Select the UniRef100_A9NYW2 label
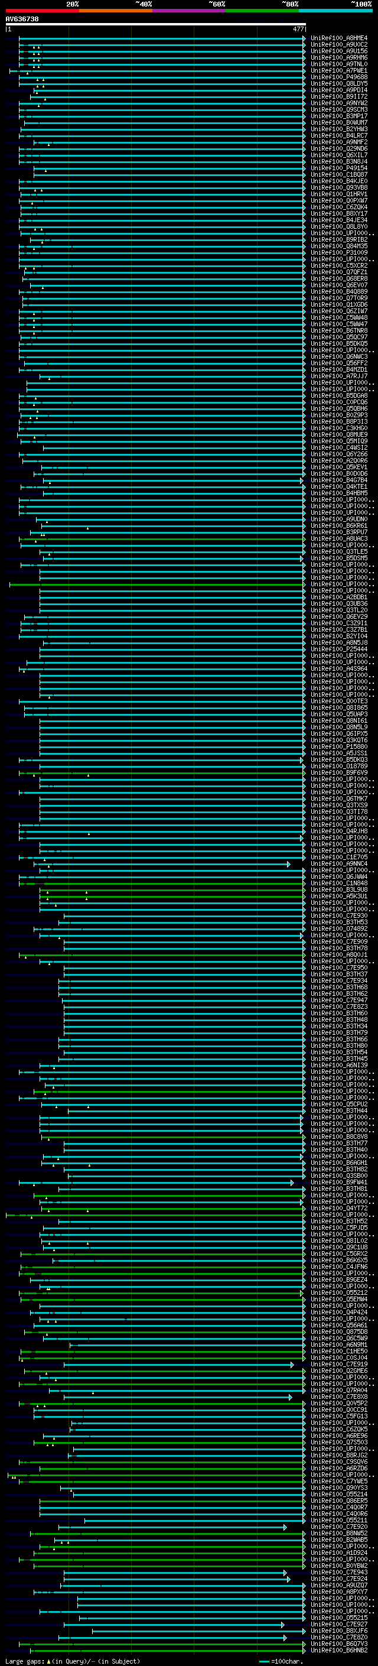The image size is (378, 1666). coord(339,103)
